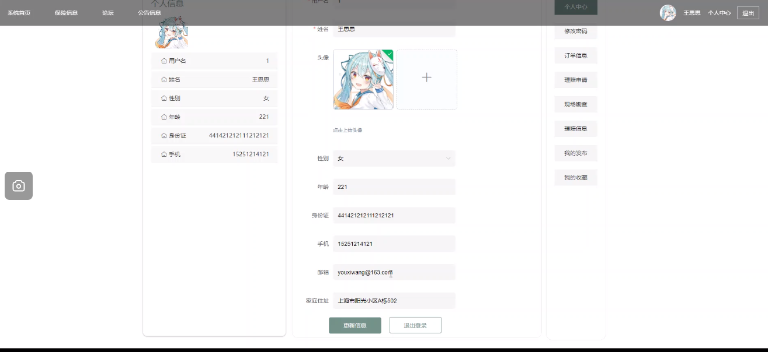The width and height of the screenshot is (768, 352).
Task: Click the 王思思 value in info panel
Action: [x=260, y=79]
